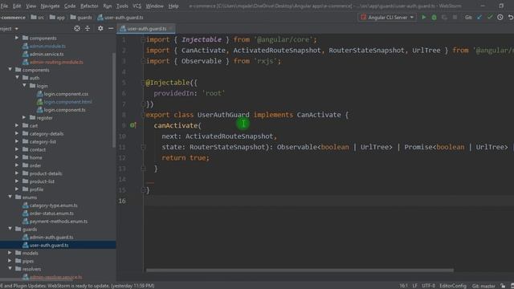514x289 pixels.
Task: Close the user-auth.guard.ts editor tab
Action: click(x=170, y=29)
